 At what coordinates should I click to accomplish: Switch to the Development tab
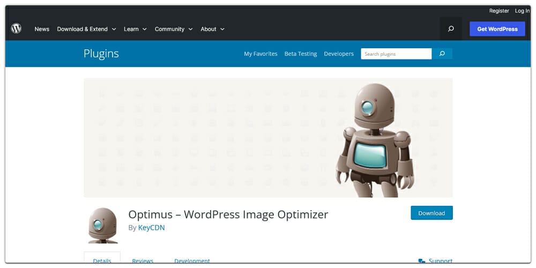pos(192,261)
